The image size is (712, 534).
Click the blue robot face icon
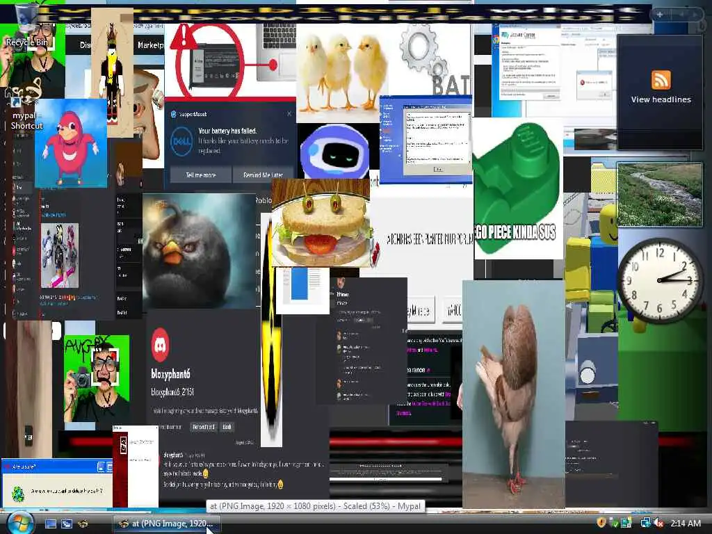point(335,152)
